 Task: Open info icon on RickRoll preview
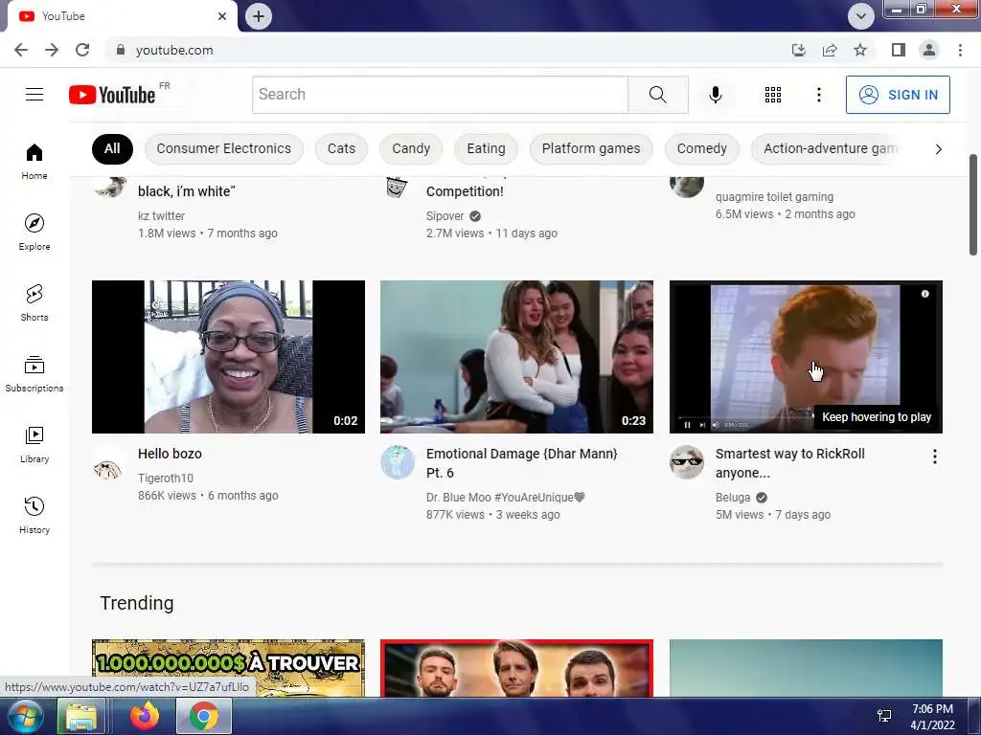924,294
